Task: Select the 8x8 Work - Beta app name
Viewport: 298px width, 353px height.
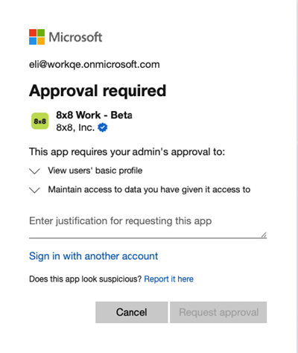Action: click(94, 115)
